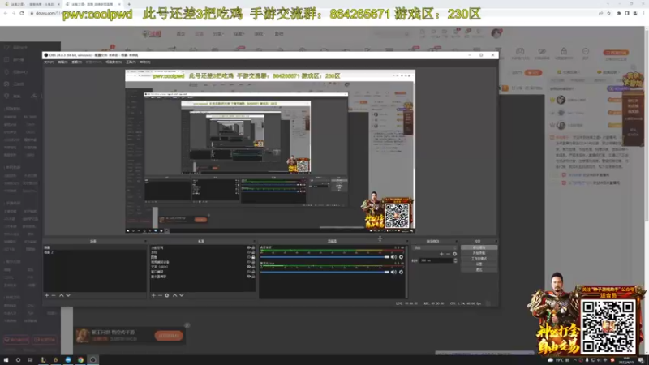649x365 pixels.
Task: Pop out the Scene Transitions dock via header icon
Action: click(x=456, y=241)
